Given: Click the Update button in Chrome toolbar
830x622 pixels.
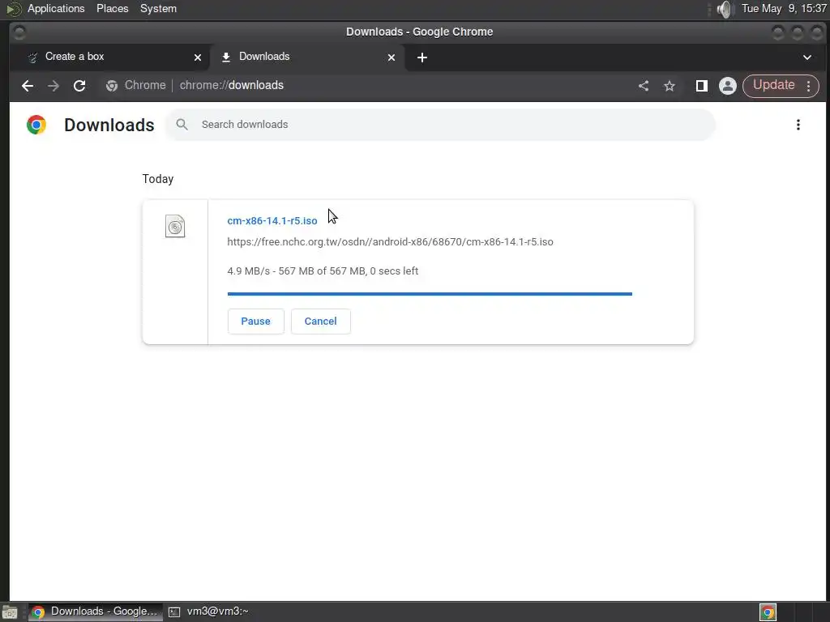Looking at the screenshot, I should click(x=773, y=85).
